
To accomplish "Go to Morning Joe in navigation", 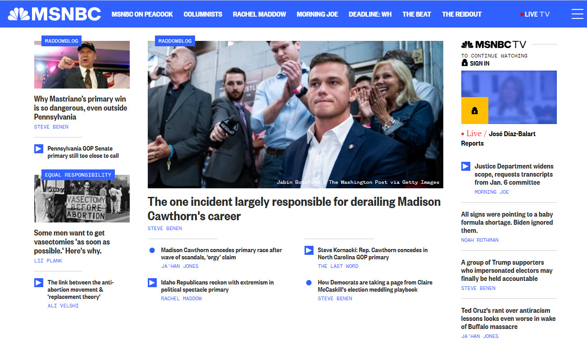I will coord(317,14).
